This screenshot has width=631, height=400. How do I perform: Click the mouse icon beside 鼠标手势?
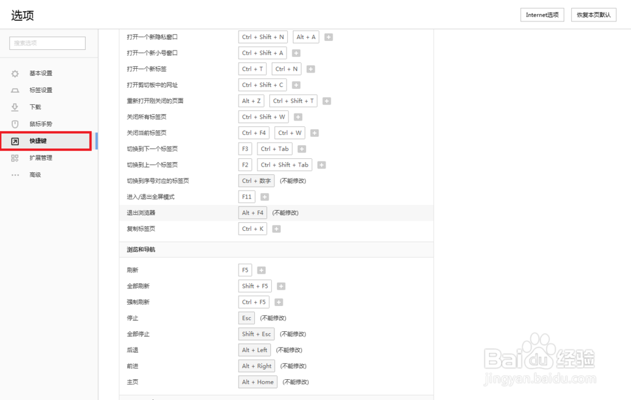coord(15,124)
